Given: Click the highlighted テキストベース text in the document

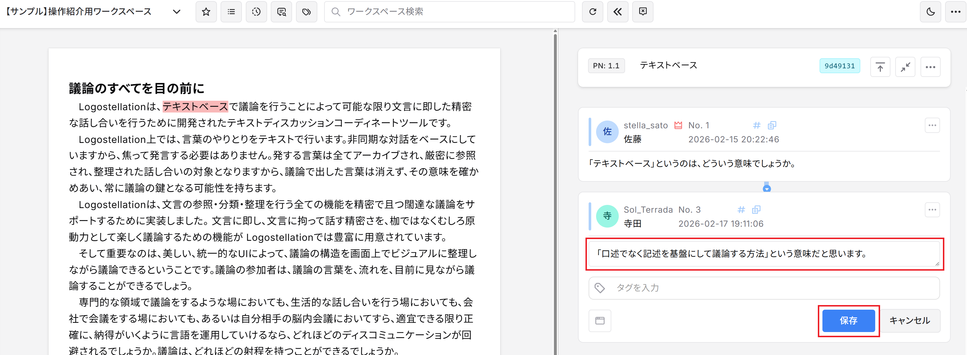Looking at the screenshot, I should 195,107.
